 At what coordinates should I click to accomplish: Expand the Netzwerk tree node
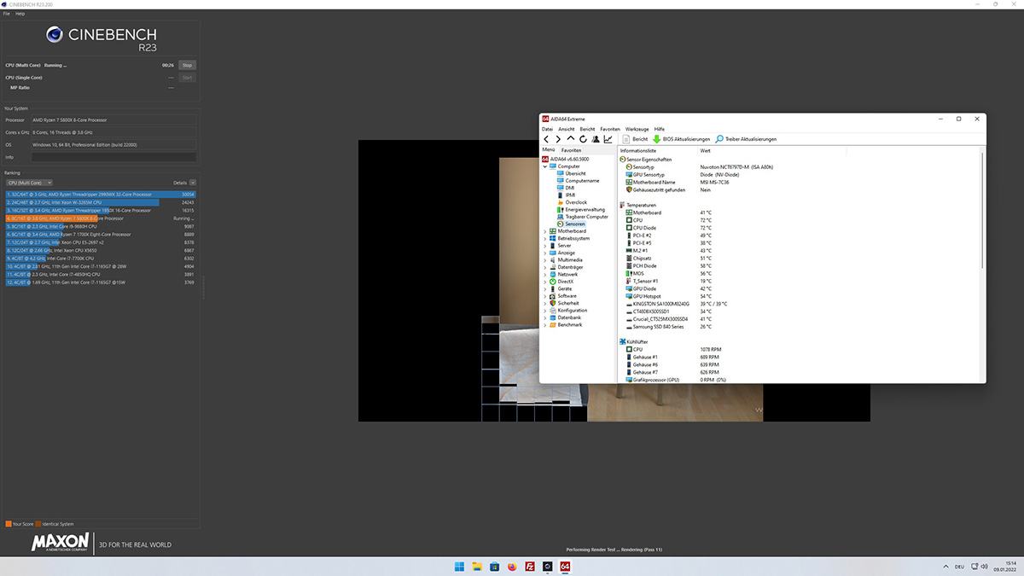tap(545, 274)
